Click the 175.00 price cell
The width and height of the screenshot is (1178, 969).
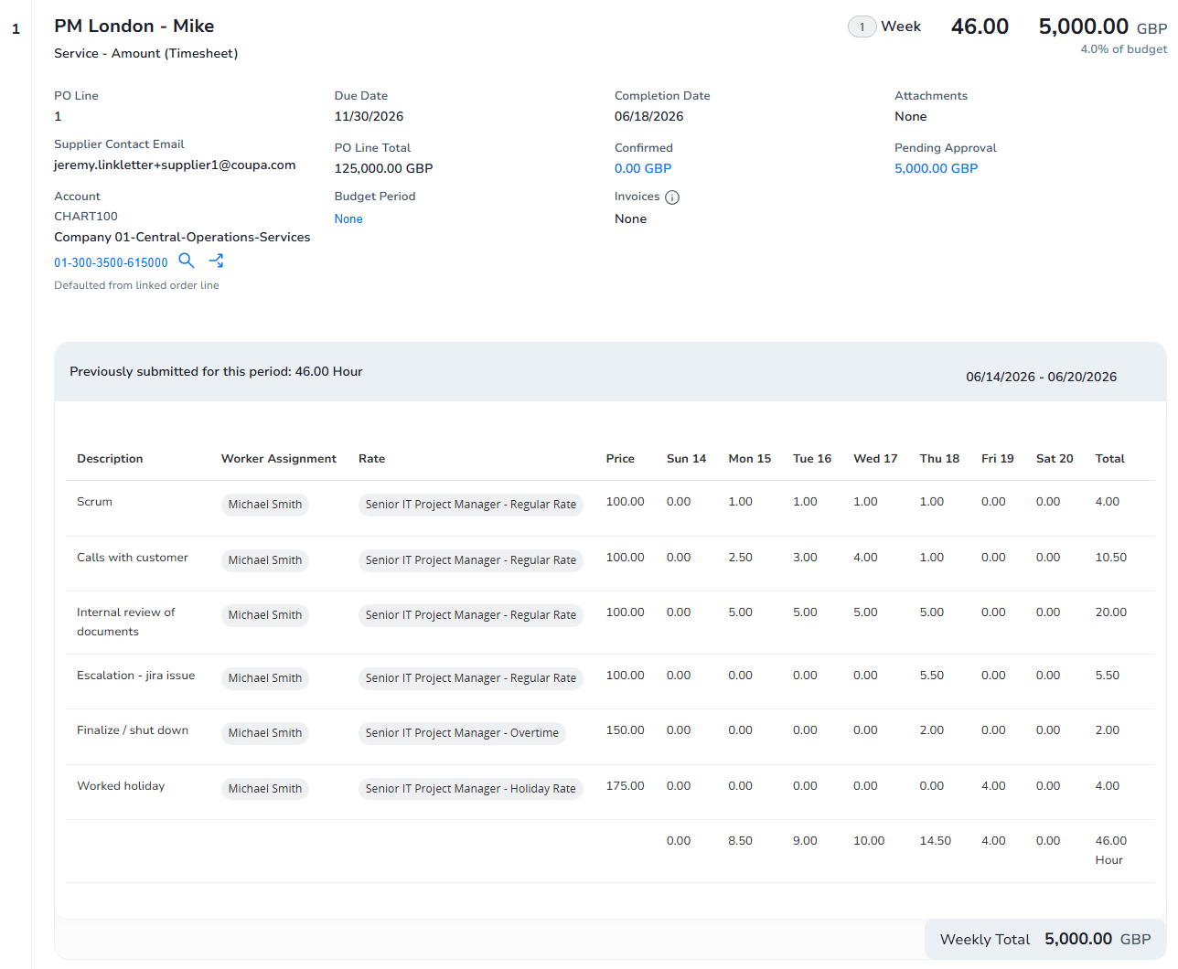tap(626, 786)
